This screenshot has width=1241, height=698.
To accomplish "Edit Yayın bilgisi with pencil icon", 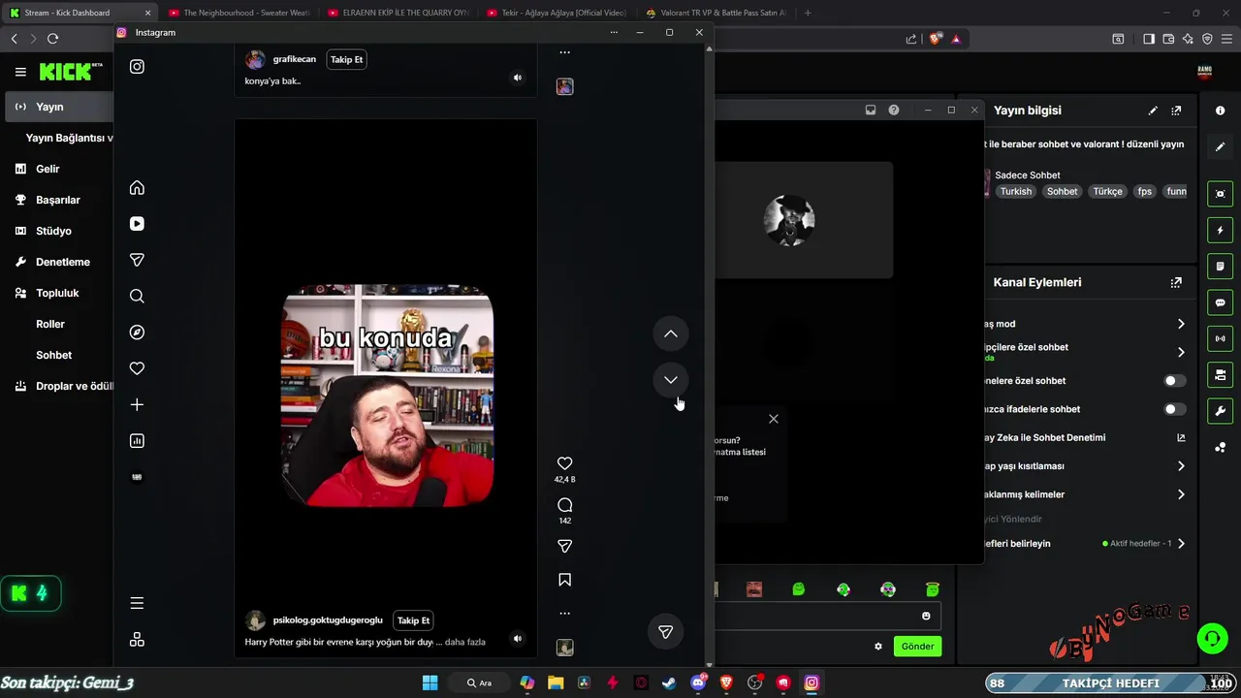I will [1153, 111].
